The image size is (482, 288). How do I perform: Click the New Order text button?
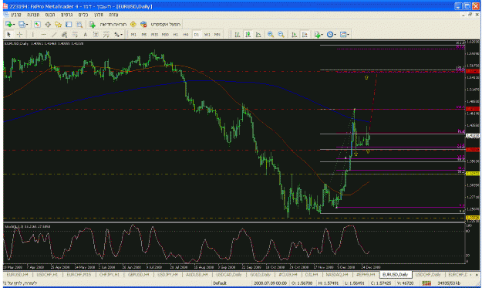coord(113,24)
